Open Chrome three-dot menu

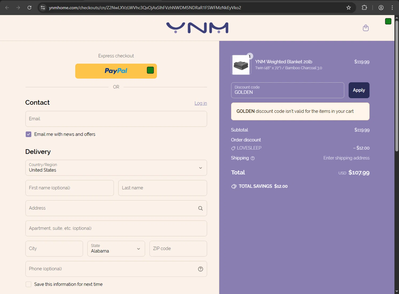(392, 8)
